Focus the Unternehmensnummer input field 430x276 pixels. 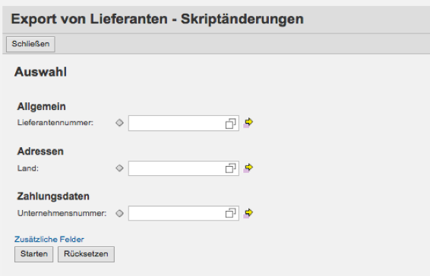point(177,213)
